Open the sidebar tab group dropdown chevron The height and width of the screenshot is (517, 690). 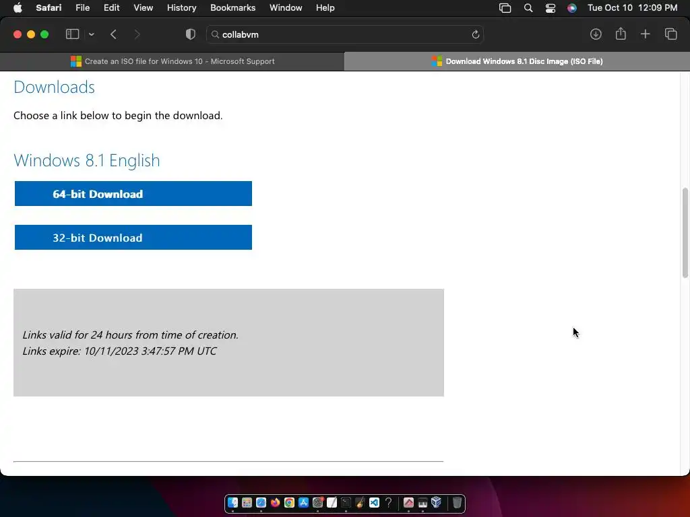[x=92, y=34]
